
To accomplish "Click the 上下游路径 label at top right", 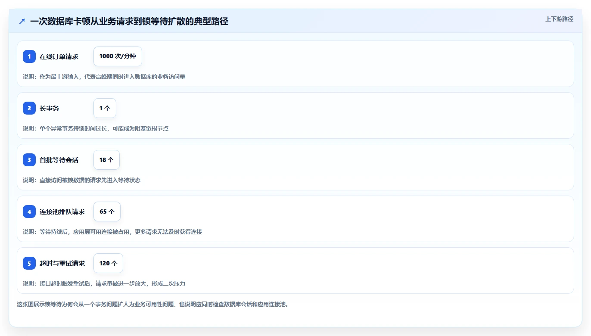I will pos(559,19).
